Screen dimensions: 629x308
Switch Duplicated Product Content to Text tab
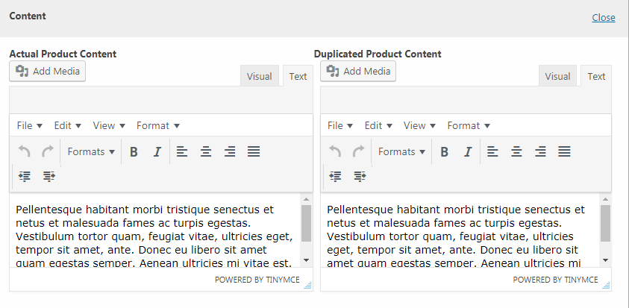pos(596,76)
